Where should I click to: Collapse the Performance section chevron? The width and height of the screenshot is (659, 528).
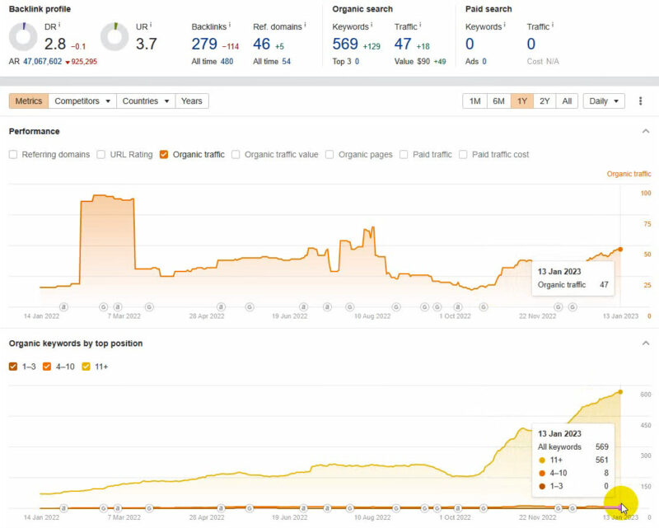(645, 131)
